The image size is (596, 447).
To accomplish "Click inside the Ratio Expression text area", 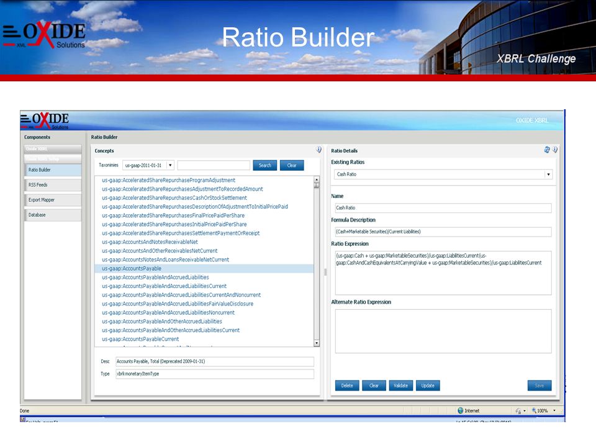I will 443,273.
